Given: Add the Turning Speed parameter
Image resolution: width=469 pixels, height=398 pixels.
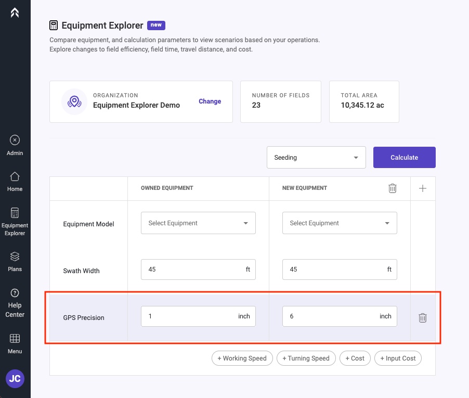Looking at the screenshot, I should pos(306,358).
